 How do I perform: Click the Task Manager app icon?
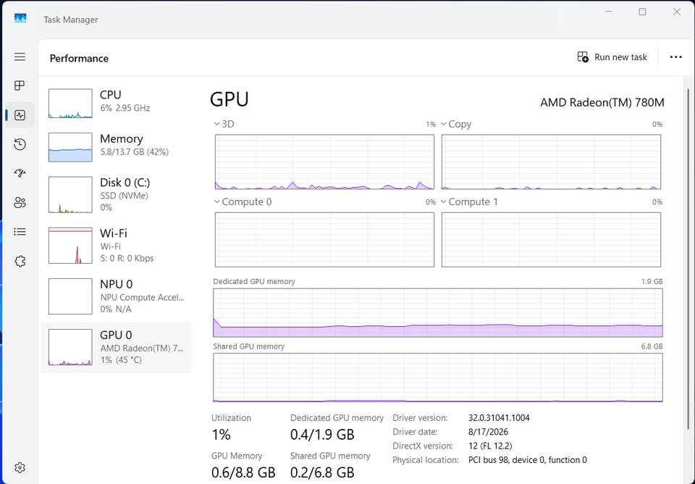20,18
